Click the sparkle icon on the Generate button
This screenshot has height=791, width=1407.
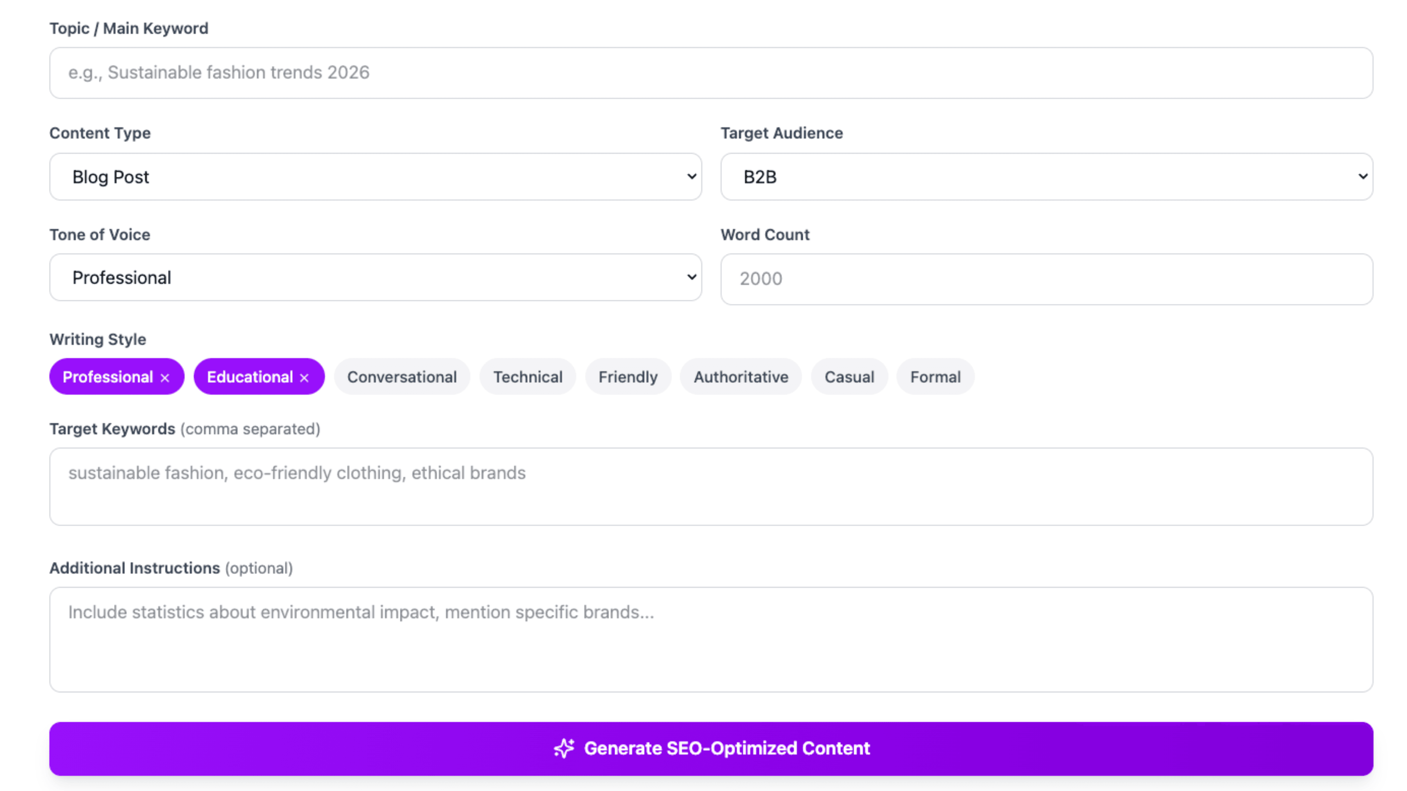point(564,748)
